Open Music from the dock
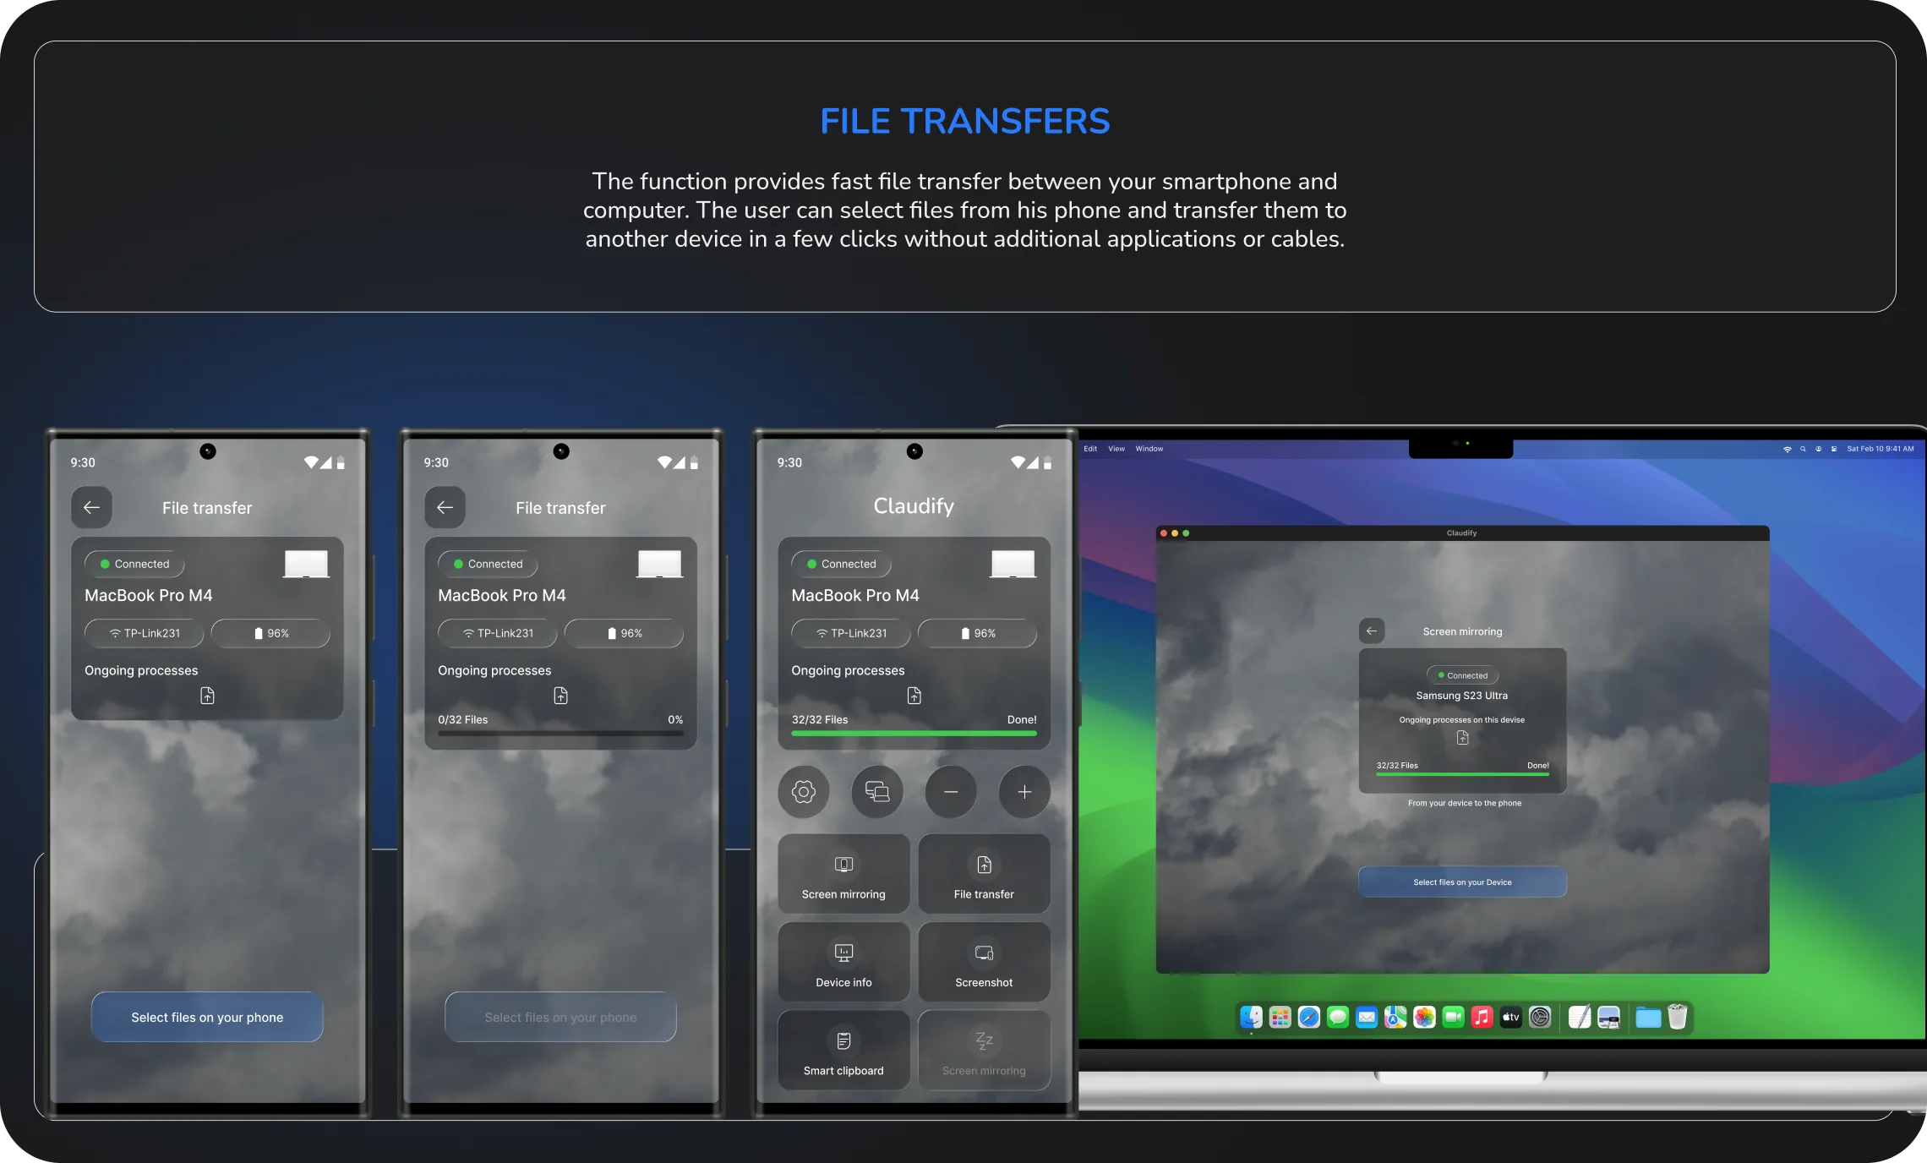1927x1163 pixels. click(1482, 1017)
